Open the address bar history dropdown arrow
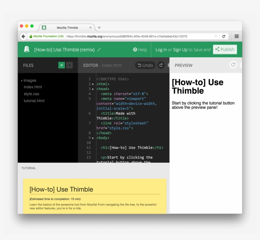 point(216,36)
